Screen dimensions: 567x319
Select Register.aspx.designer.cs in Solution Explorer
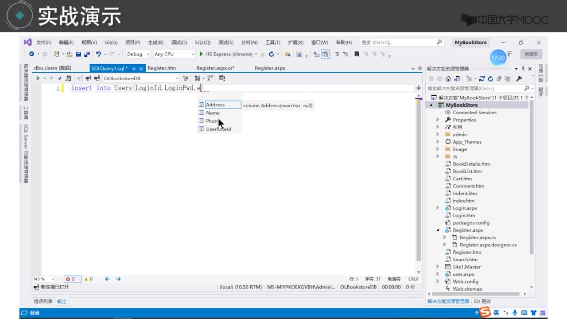click(x=488, y=245)
